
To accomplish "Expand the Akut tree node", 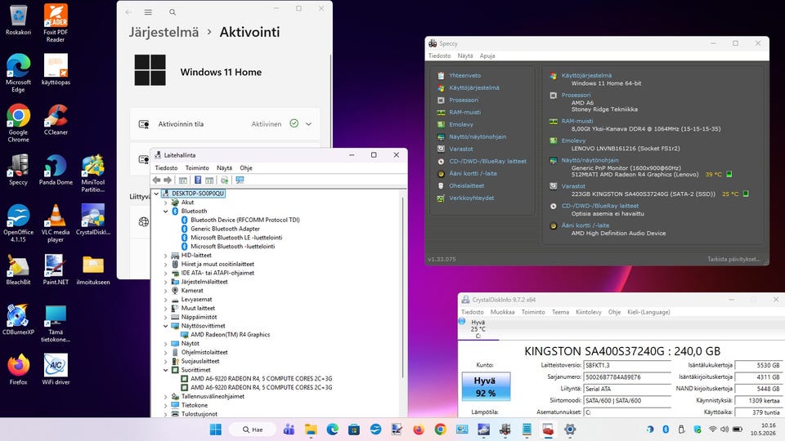I will 166,203.
